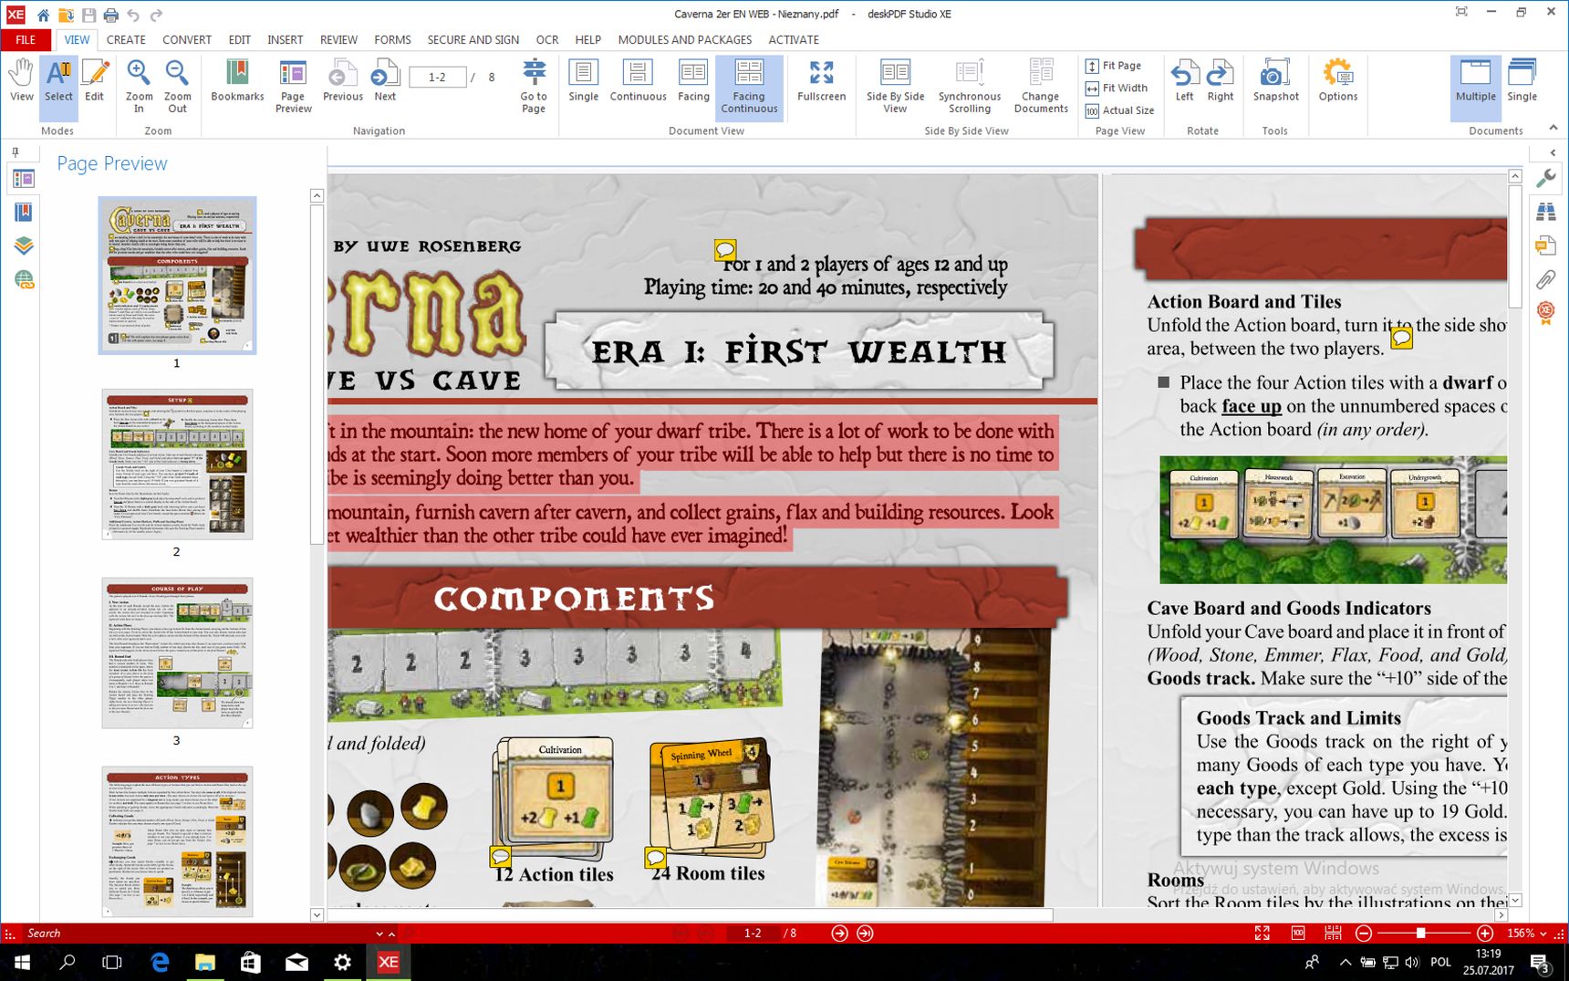Open Go to Page signpost
Screen dimensions: 1569x981
pos(534,86)
